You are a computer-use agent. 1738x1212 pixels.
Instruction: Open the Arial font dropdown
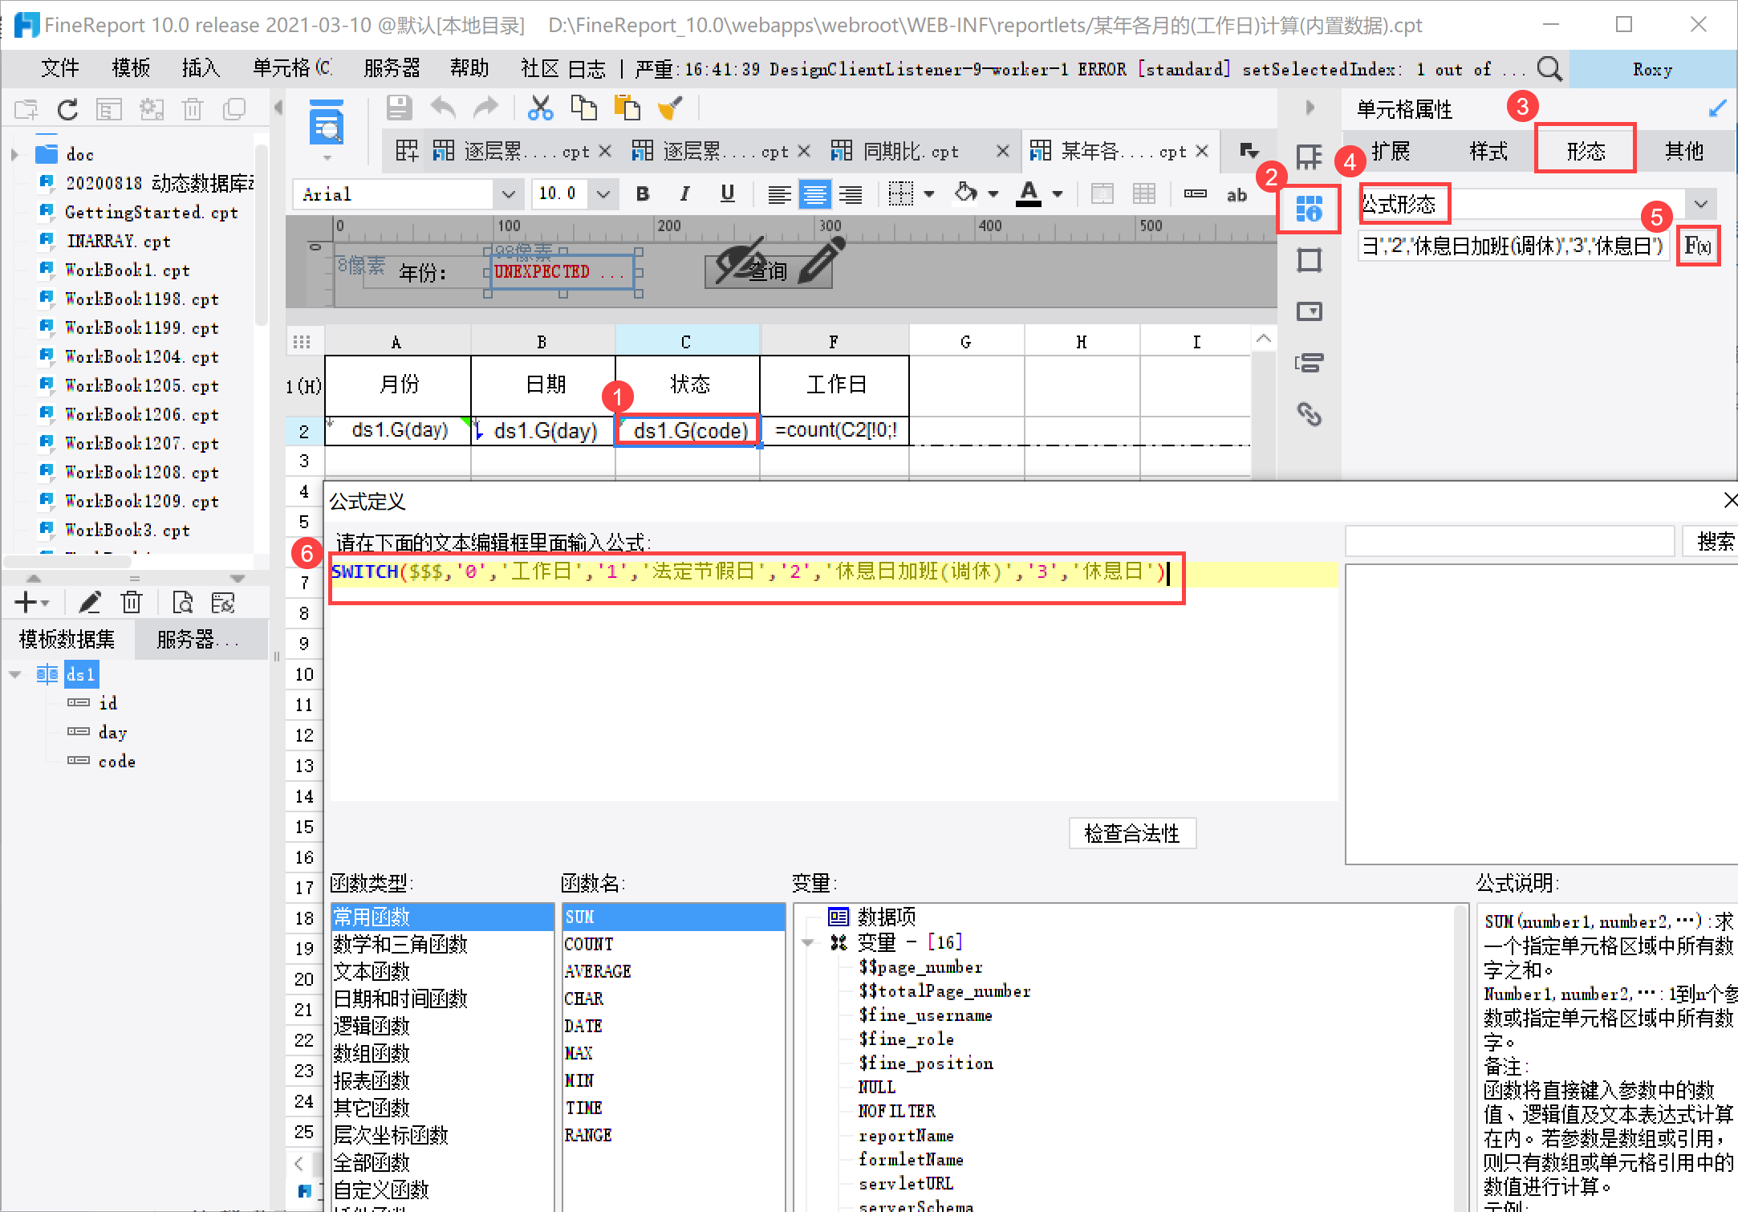pyautogui.click(x=508, y=194)
